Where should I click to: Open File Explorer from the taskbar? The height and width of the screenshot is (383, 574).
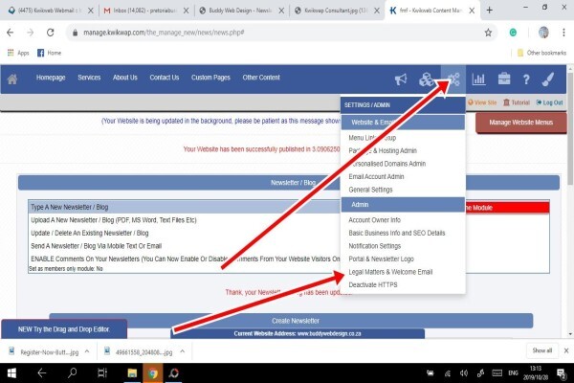(132, 373)
